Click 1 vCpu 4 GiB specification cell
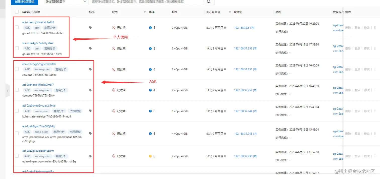 pyautogui.click(x=180, y=111)
